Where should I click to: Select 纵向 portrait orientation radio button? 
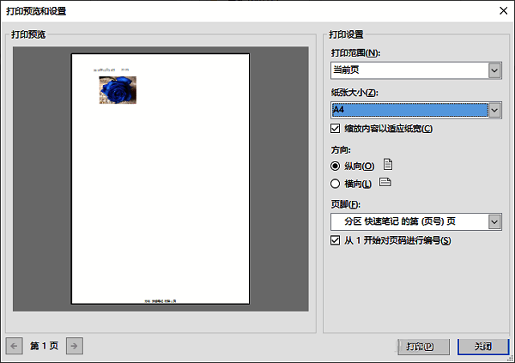[x=336, y=166]
